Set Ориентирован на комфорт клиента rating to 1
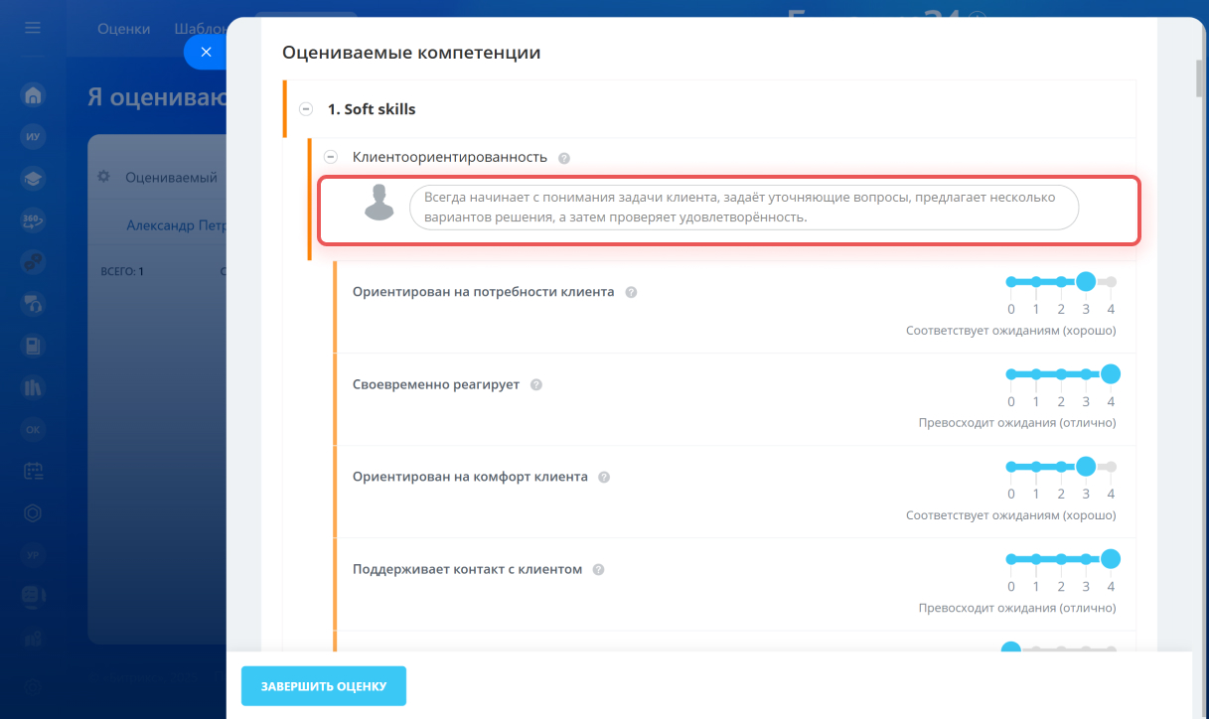Screen dimensions: 1209x719 coord(1036,467)
